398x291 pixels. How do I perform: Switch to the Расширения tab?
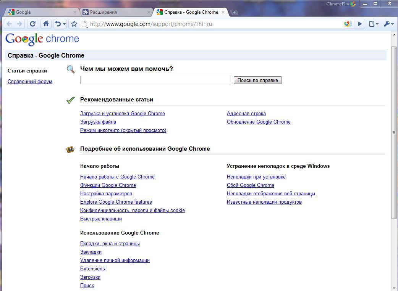116,12
